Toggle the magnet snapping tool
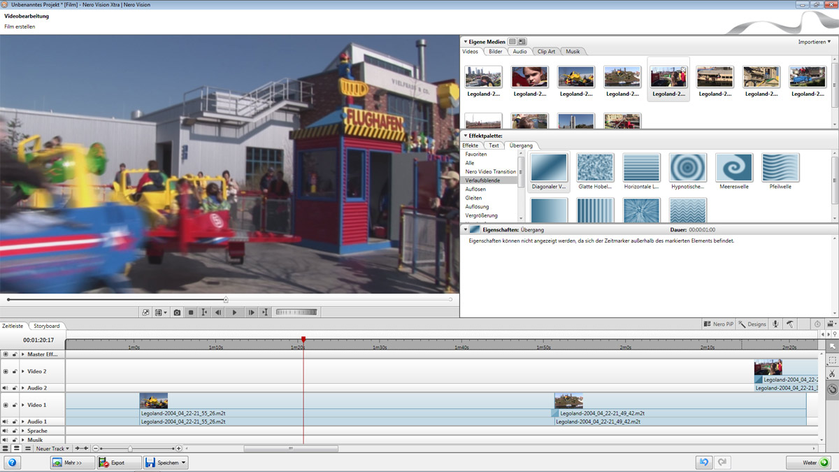 coord(832,389)
